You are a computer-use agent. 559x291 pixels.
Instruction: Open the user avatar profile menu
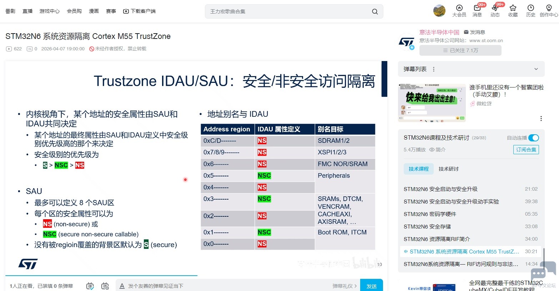(439, 11)
